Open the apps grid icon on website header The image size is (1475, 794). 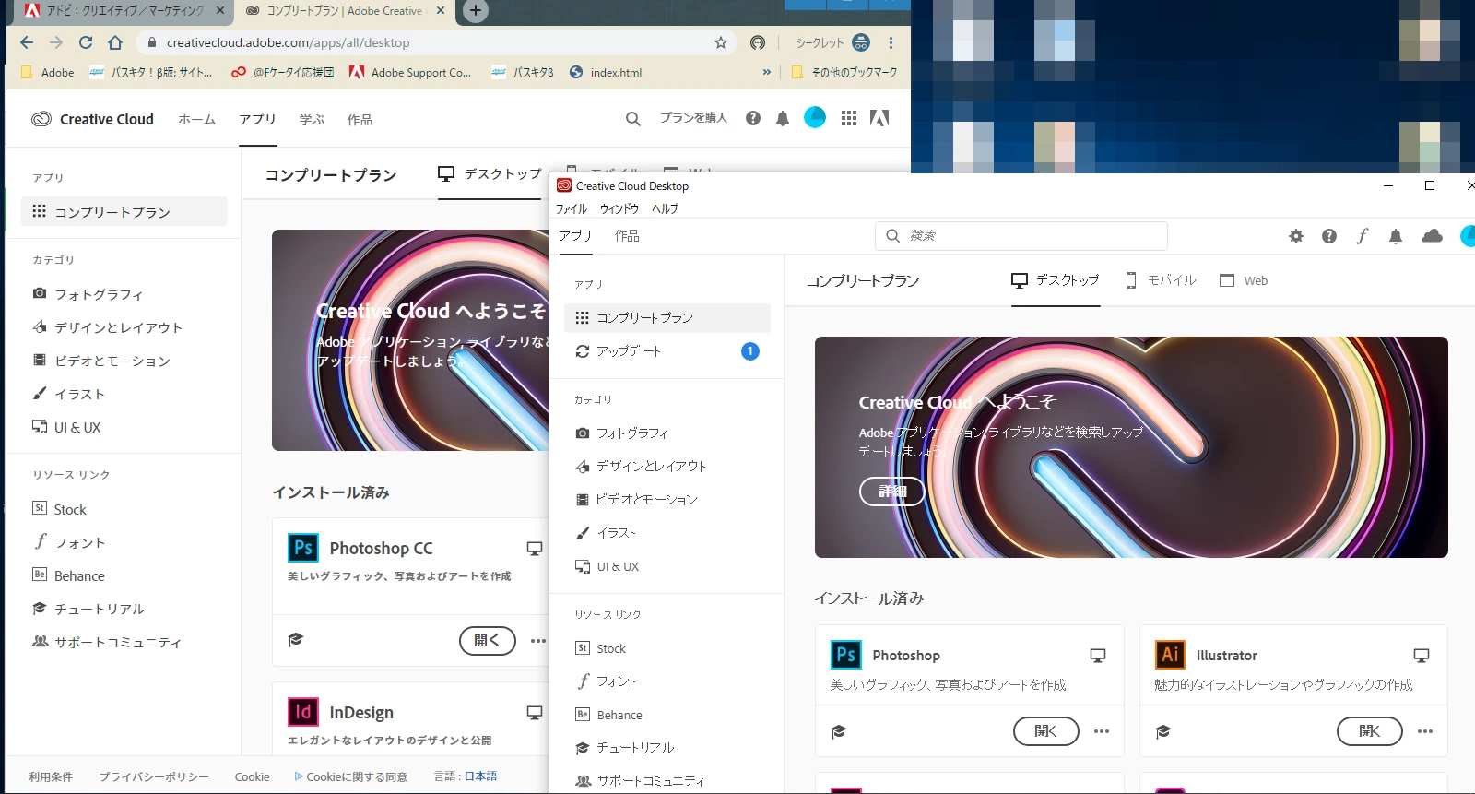849,118
